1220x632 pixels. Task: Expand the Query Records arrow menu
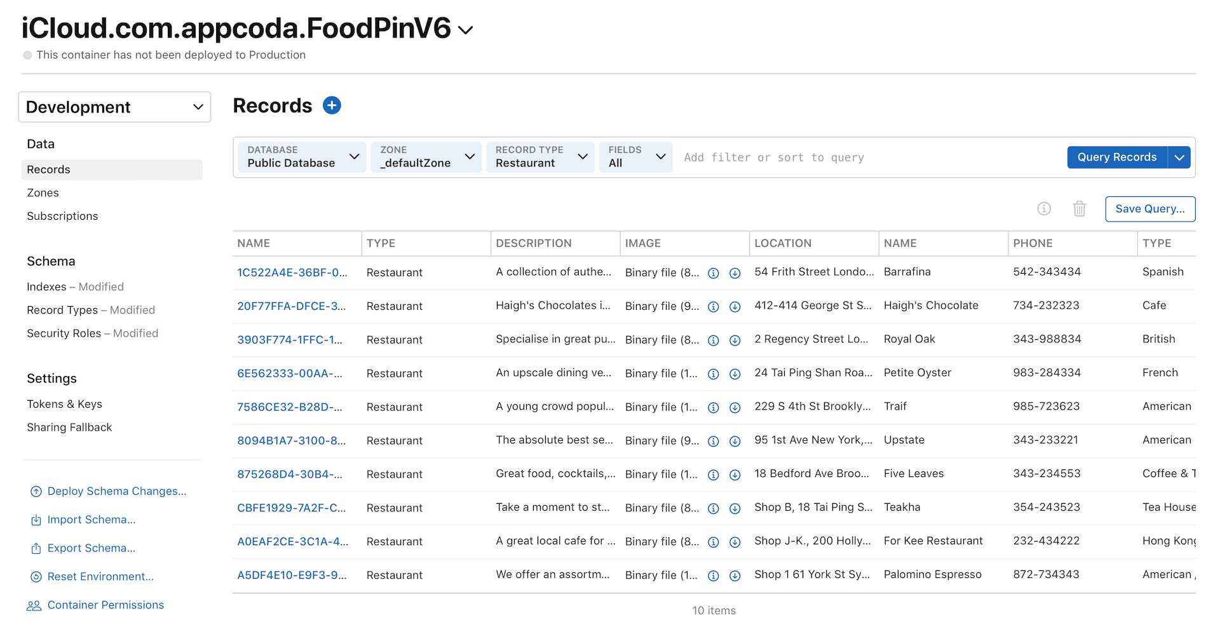[x=1179, y=158]
